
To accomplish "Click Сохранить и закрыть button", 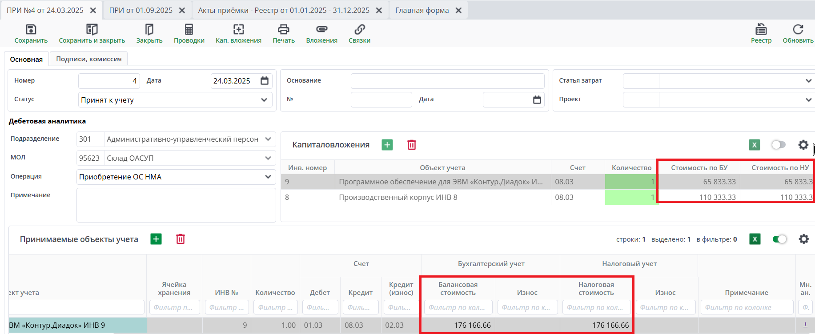I will point(92,34).
